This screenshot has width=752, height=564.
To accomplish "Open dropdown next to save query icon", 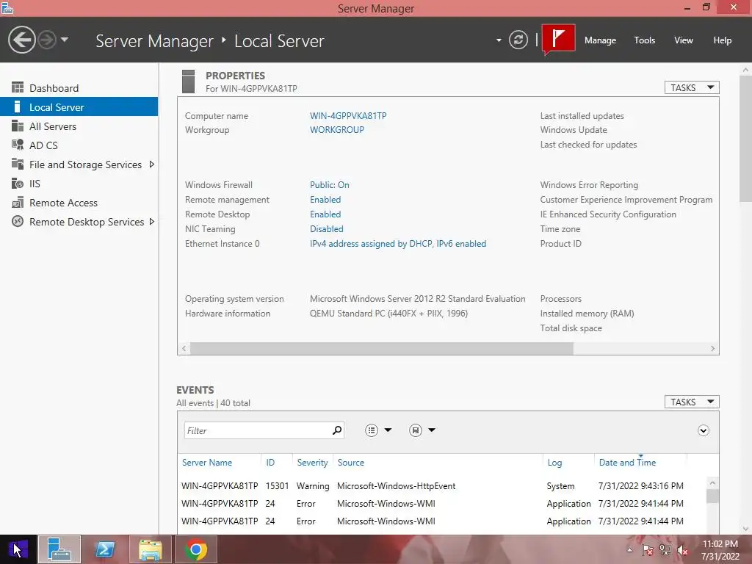I will [x=432, y=430].
